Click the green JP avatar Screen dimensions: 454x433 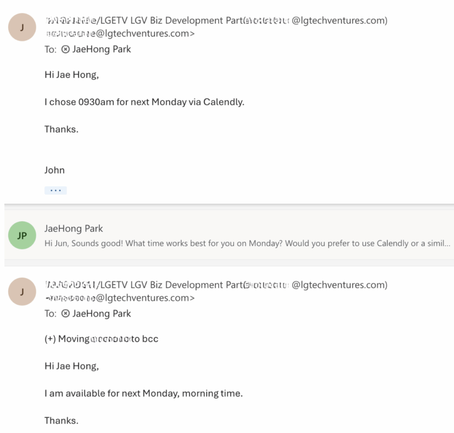pos(22,236)
